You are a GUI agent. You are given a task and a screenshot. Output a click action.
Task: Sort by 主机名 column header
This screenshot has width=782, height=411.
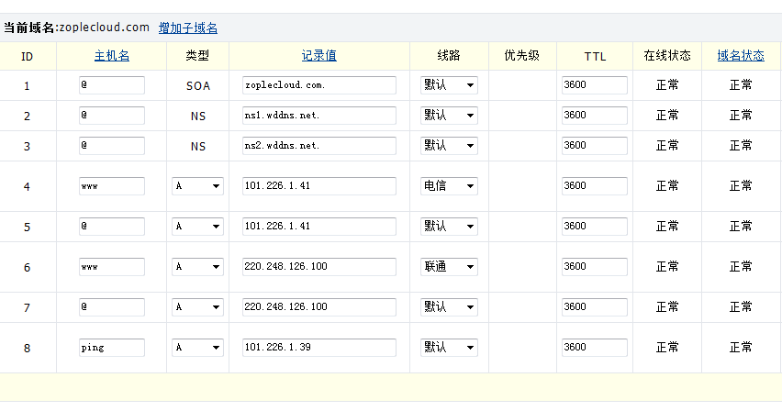pyautogui.click(x=111, y=56)
